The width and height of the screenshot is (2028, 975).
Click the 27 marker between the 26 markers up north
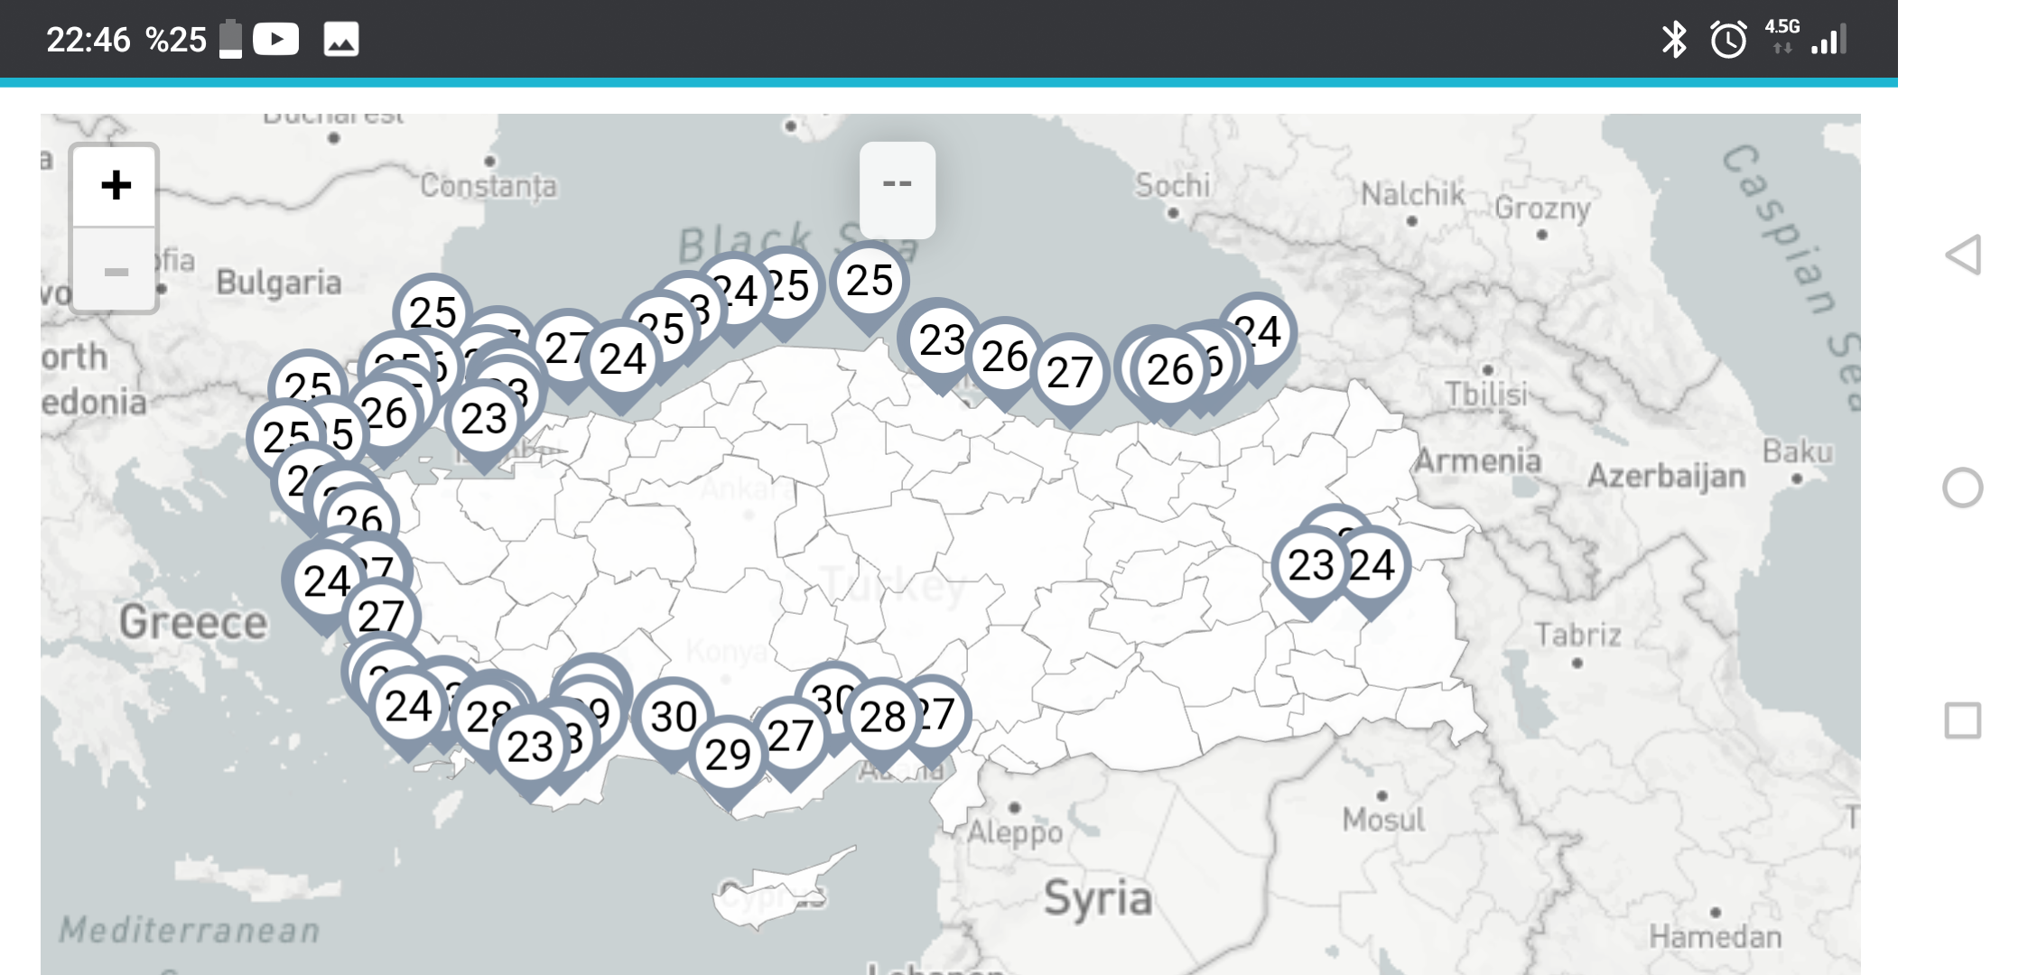1069,373
